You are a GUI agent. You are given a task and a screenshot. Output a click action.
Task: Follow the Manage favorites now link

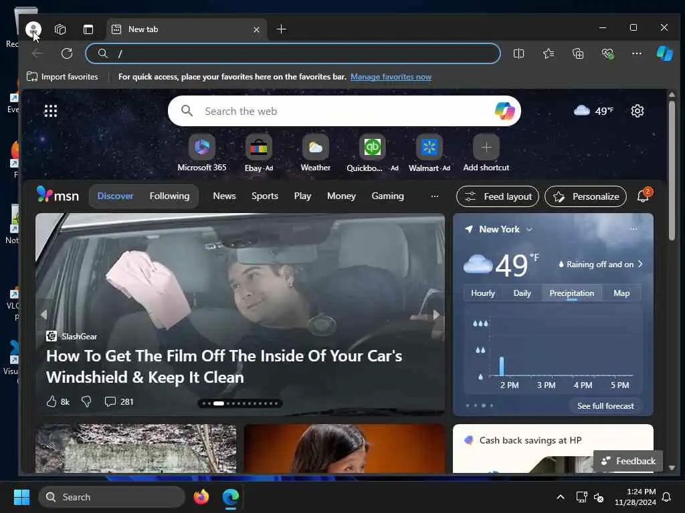pos(391,77)
